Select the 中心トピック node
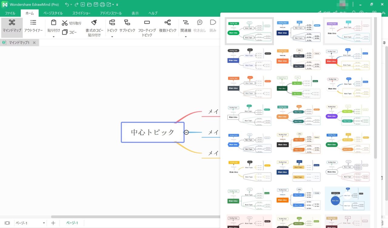The width and height of the screenshot is (388, 228). [x=153, y=132]
